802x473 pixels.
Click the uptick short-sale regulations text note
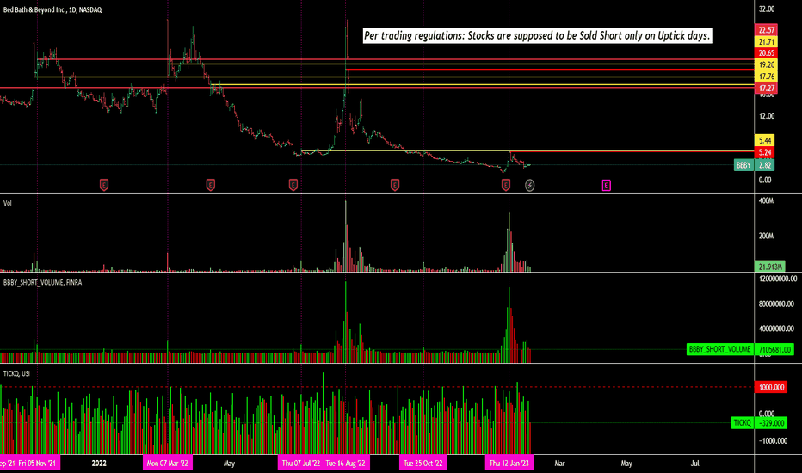point(537,36)
